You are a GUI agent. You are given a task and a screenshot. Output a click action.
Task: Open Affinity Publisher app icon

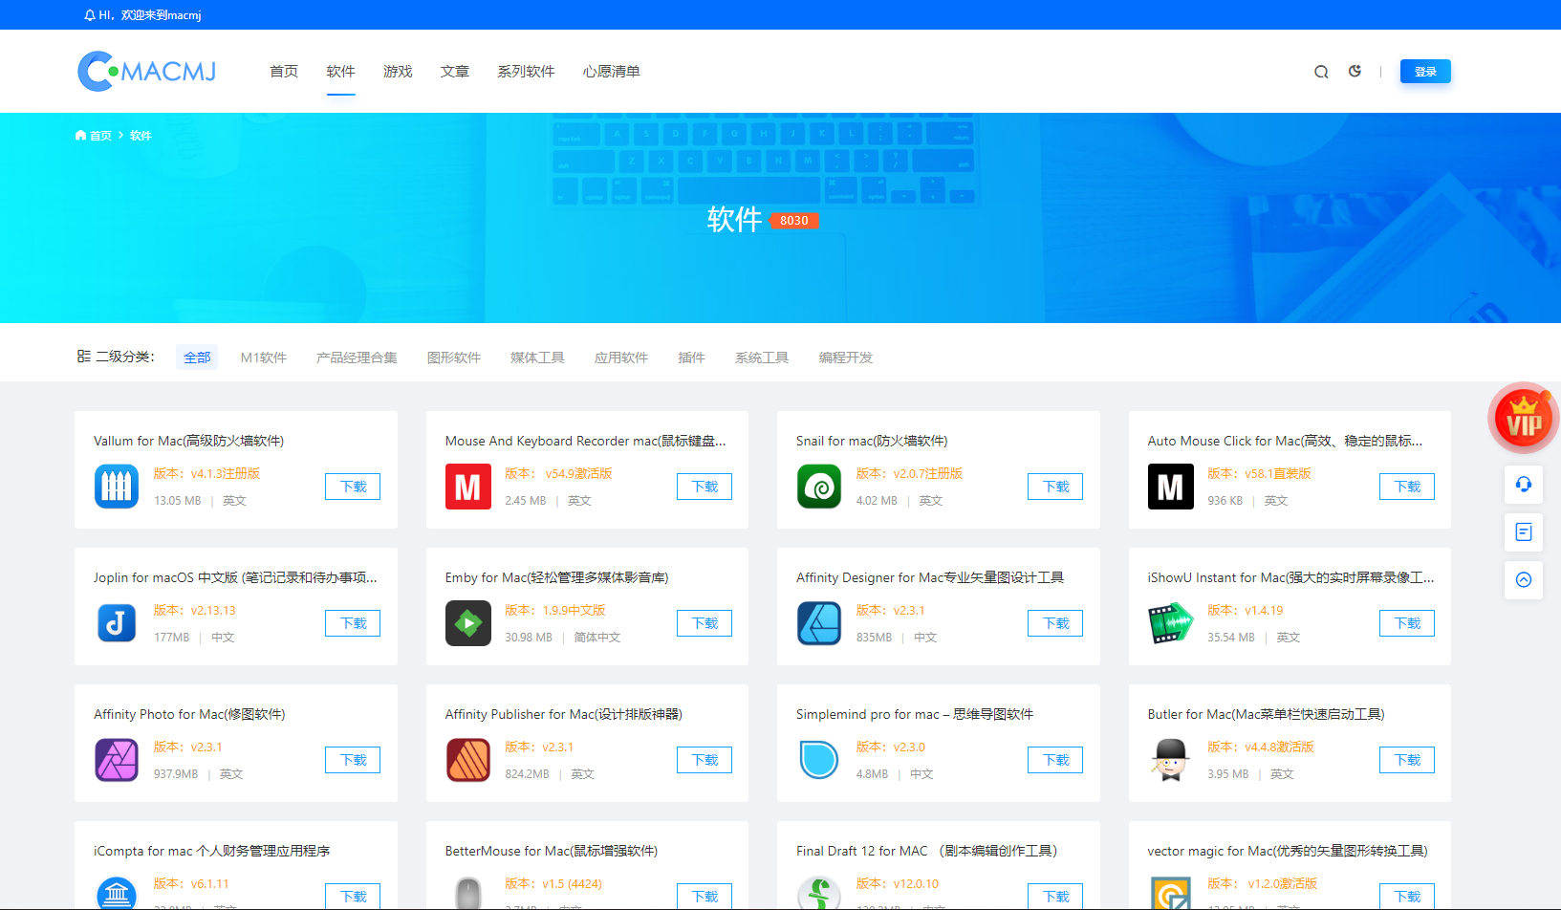468,760
